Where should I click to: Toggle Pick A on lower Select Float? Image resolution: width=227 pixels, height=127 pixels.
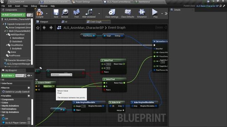pos(105,90)
